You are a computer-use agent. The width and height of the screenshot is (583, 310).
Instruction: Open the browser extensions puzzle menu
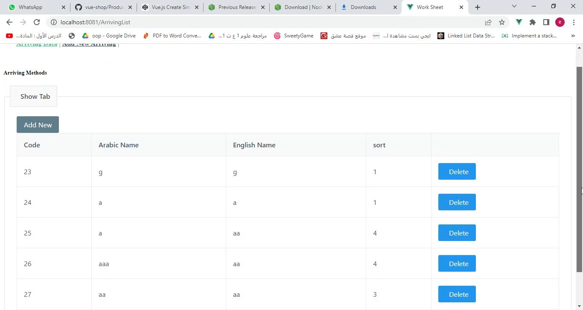[x=532, y=22]
